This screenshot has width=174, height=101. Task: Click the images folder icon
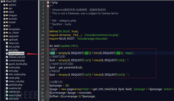point(7,15)
